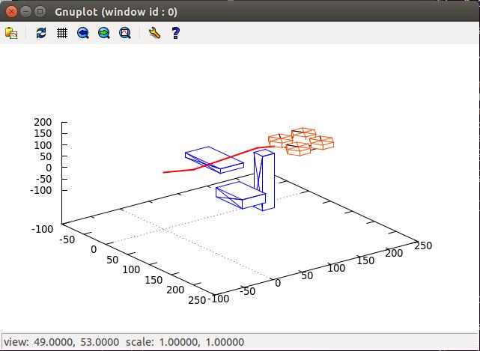The image size is (480, 351).
Task: Copy the plot to clipboard icon
Action: click(11, 33)
